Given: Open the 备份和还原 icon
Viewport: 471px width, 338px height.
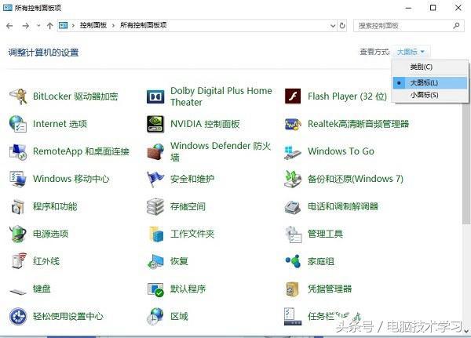Looking at the screenshot, I should [x=293, y=180].
